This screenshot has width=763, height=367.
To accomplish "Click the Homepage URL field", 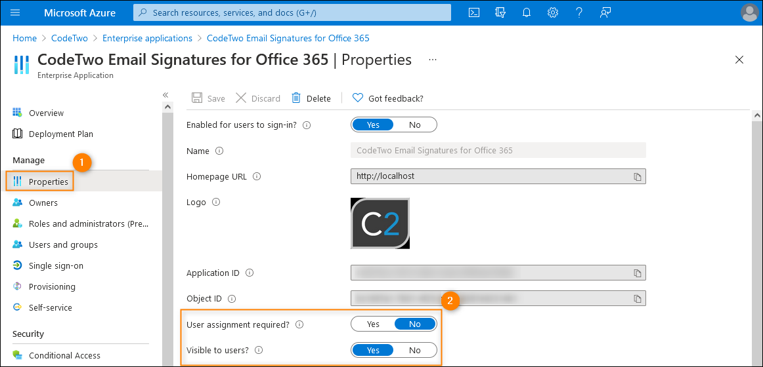I will pyautogui.click(x=498, y=176).
